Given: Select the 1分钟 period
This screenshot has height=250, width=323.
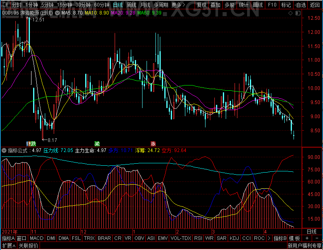Looking at the screenshot, I should (32, 5).
